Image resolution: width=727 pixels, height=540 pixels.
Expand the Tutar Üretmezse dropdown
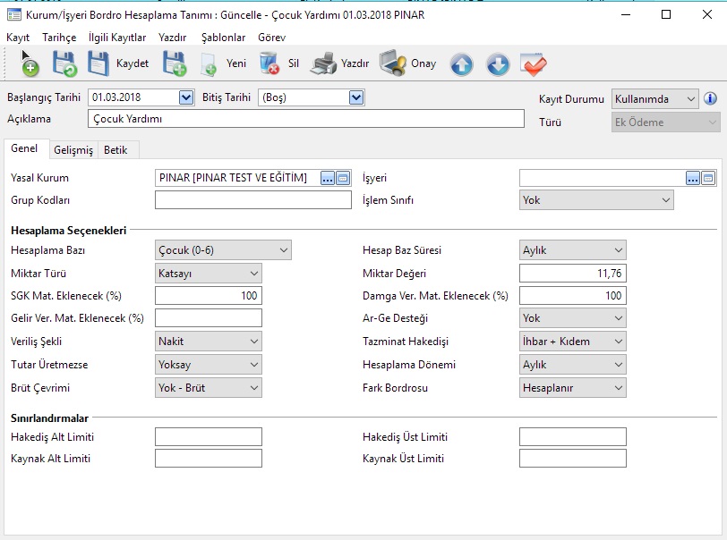(x=209, y=365)
